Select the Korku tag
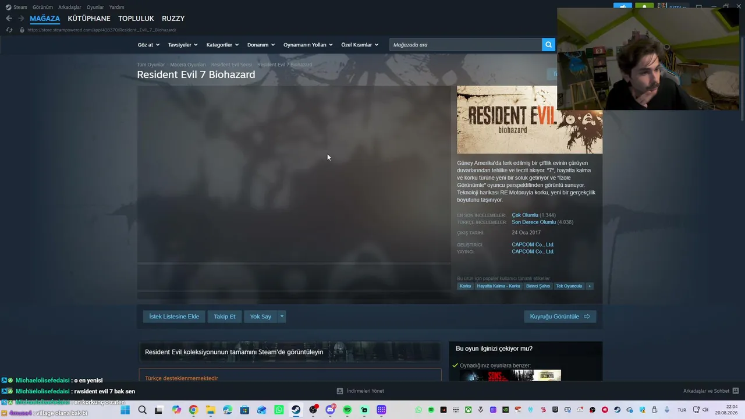 (x=465, y=286)
